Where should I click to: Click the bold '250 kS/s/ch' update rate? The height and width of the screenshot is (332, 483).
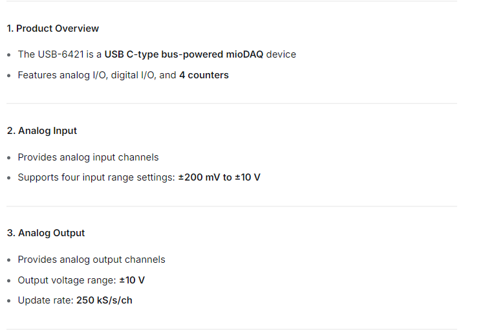tap(104, 300)
